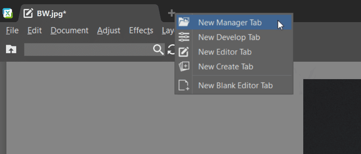This screenshot has width=361, height=154.
Task: Open the Effects menu
Action: [141, 31]
